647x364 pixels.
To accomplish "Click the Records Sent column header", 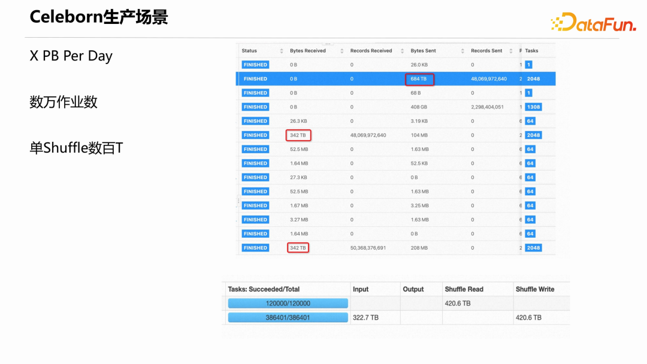I will (x=486, y=51).
